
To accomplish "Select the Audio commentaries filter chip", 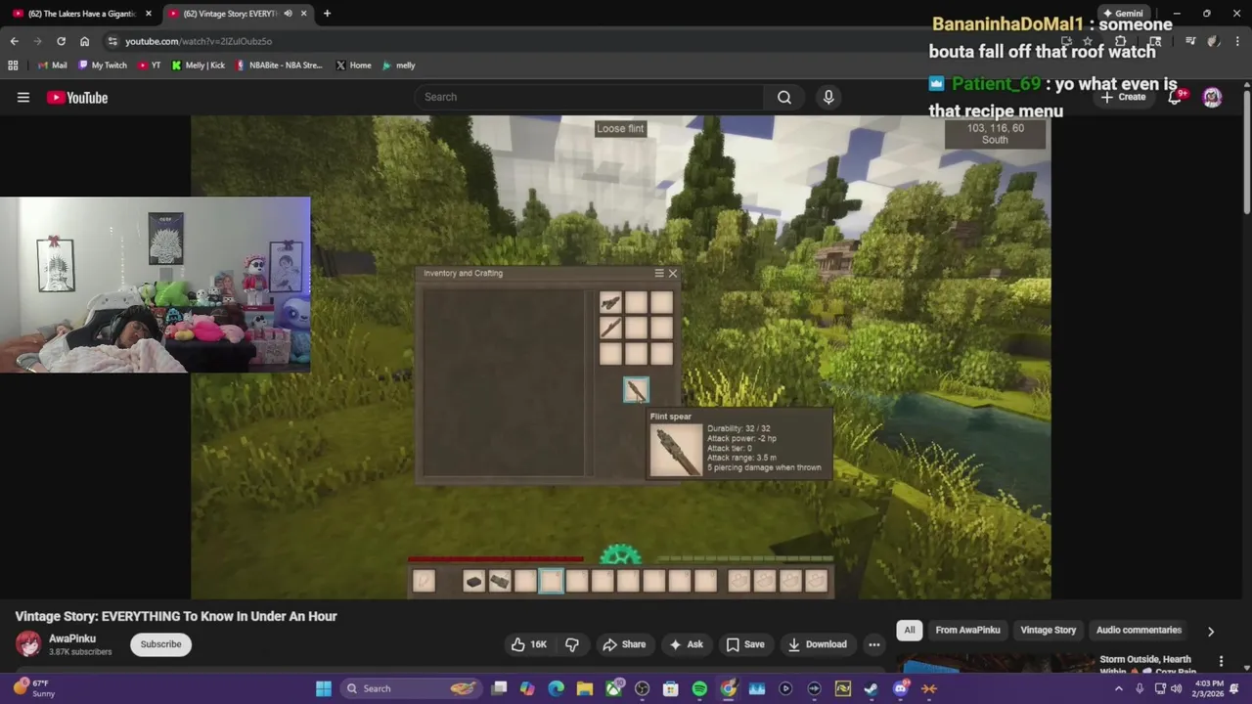I will [x=1139, y=631].
